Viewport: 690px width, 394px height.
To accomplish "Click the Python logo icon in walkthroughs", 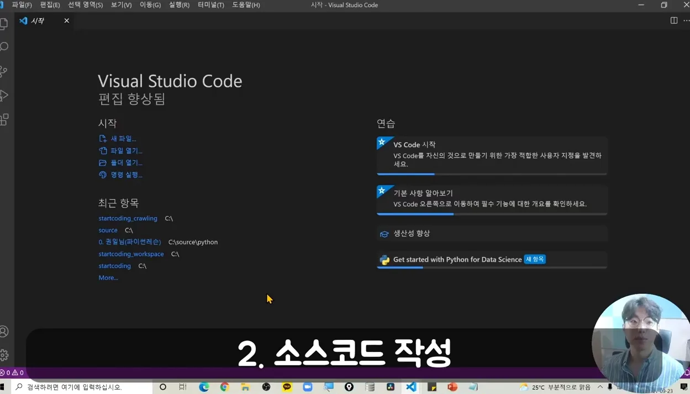I will coord(384,260).
